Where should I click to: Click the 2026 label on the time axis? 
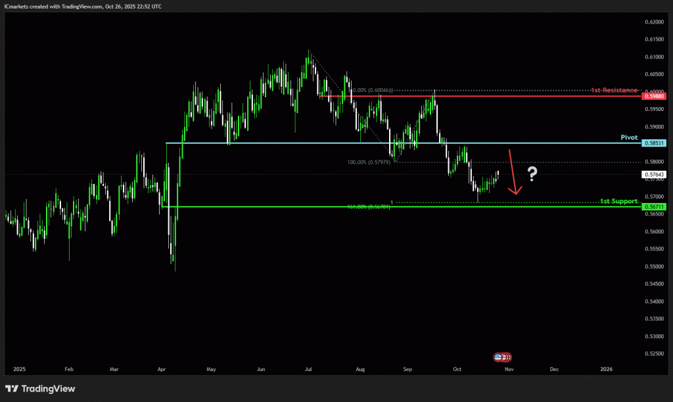pyautogui.click(x=606, y=370)
